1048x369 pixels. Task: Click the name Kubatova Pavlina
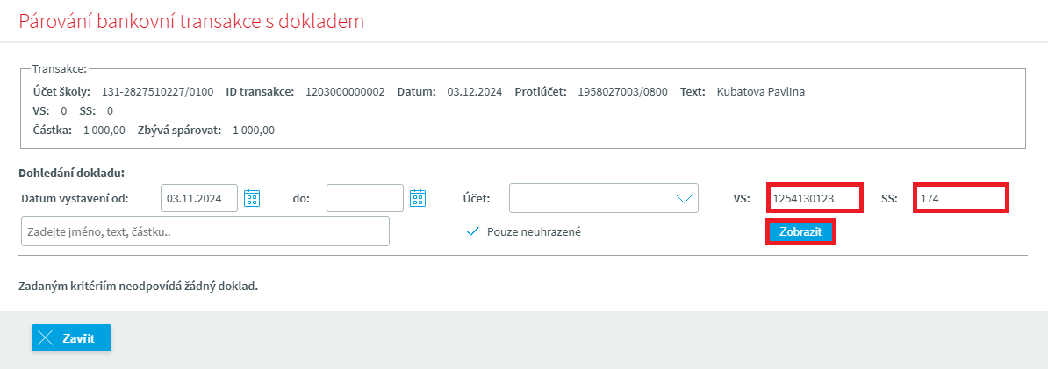[x=760, y=91]
